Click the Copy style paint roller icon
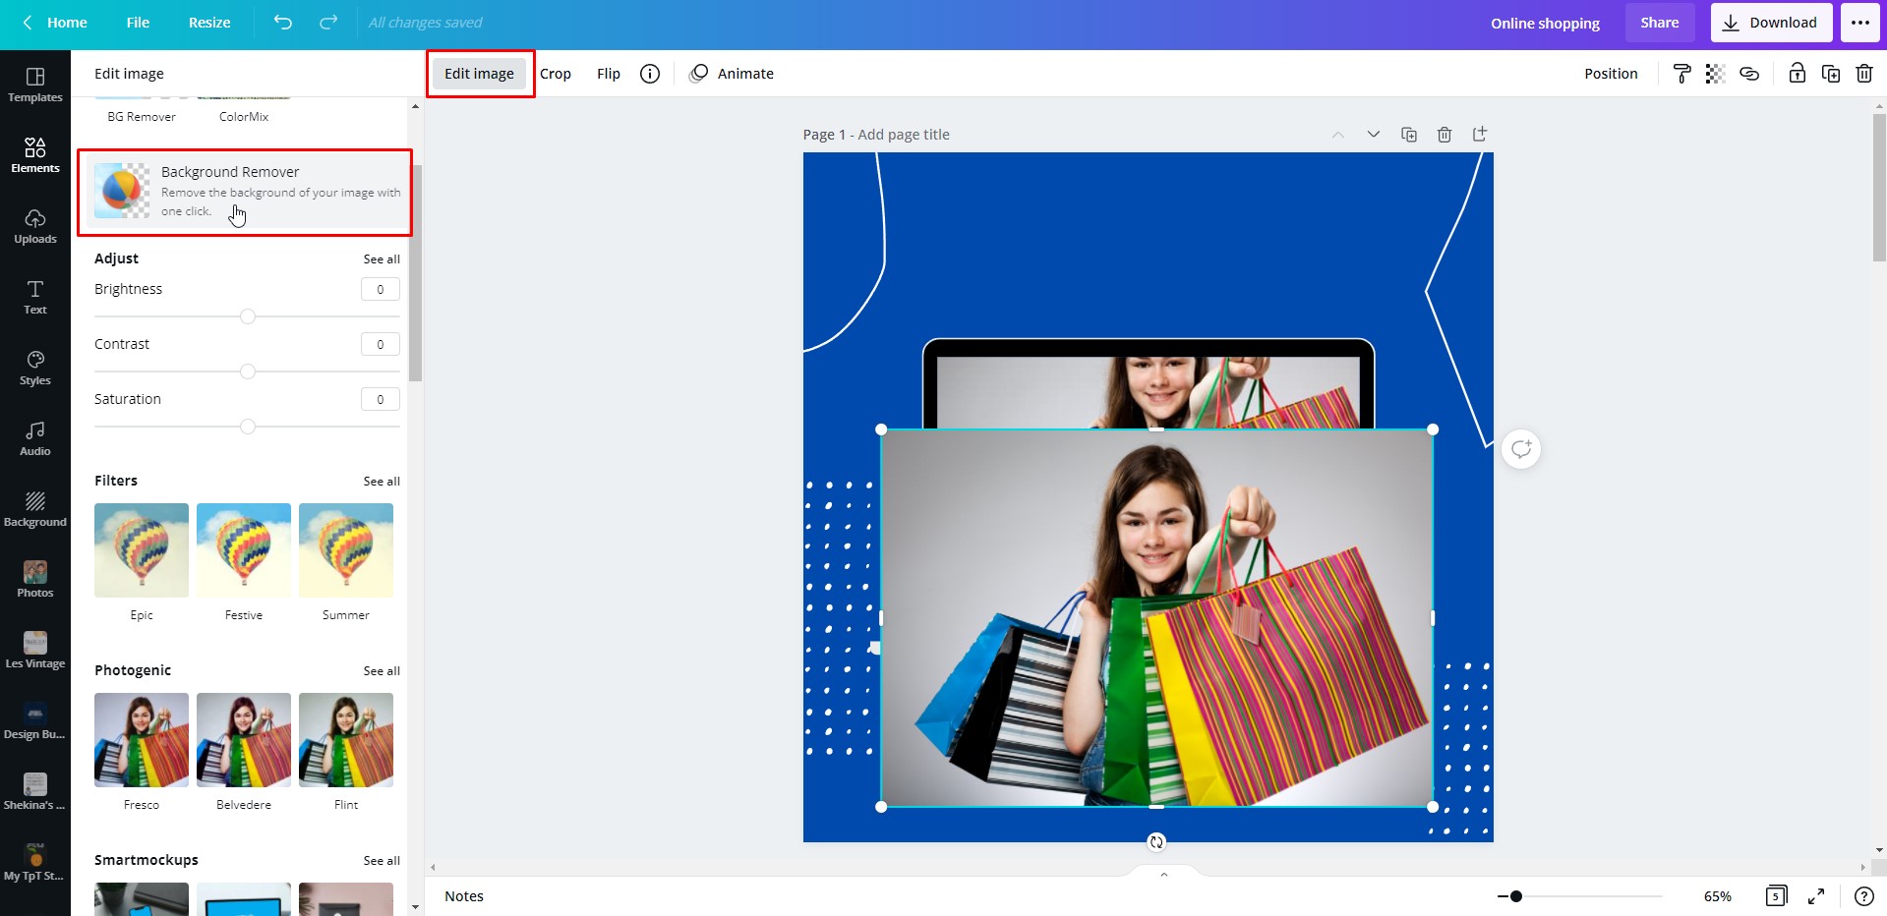The width and height of the screenshot is (1887, 916). 1681,74
